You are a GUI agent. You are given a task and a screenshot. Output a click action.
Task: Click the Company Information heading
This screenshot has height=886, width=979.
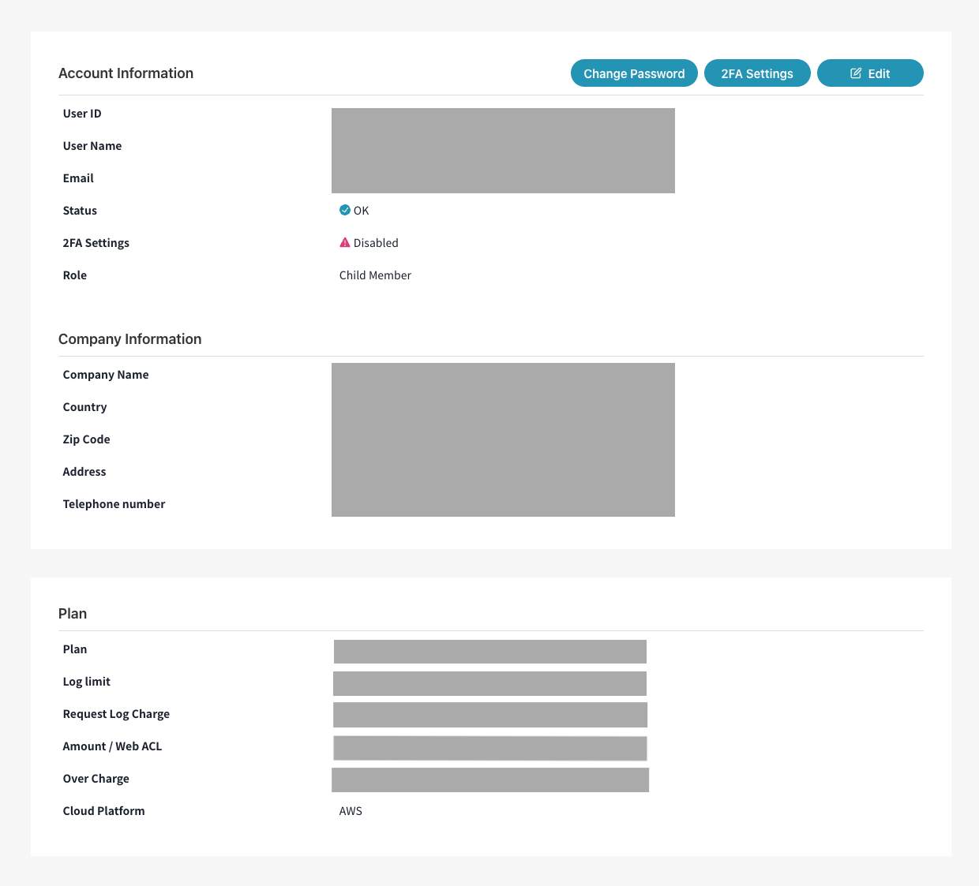tap(129, 339)
